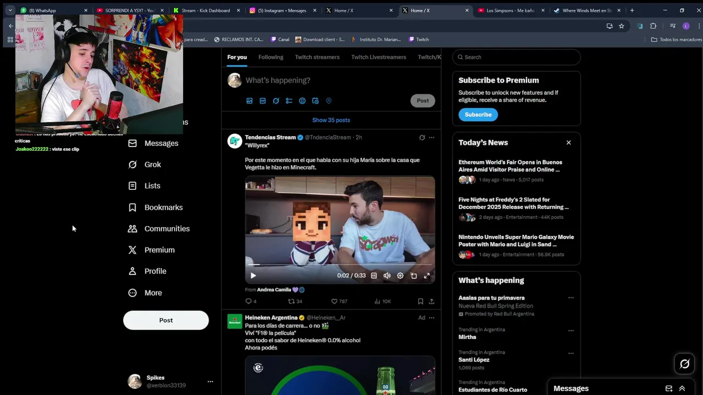Image resolution: width=703 pixels, height=395 pixels.
Task: Switch to Stream - Kick Dashboard tab
Action: coord(205,10)
